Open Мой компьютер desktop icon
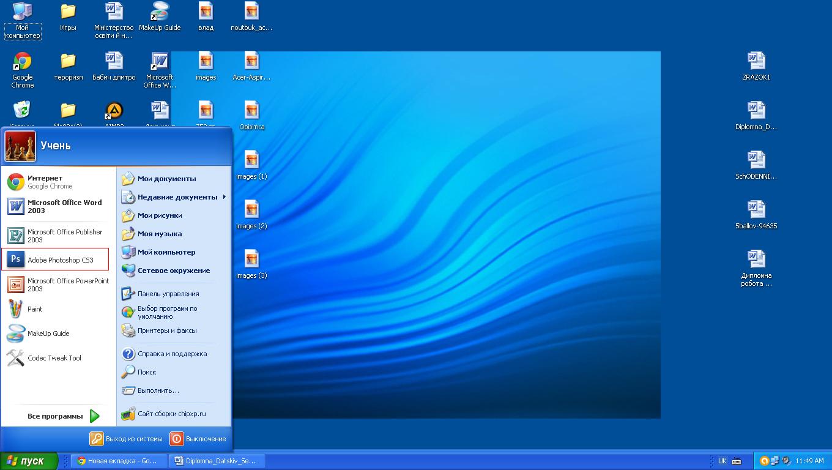The image size is (832, 470). tap(23, 20)
